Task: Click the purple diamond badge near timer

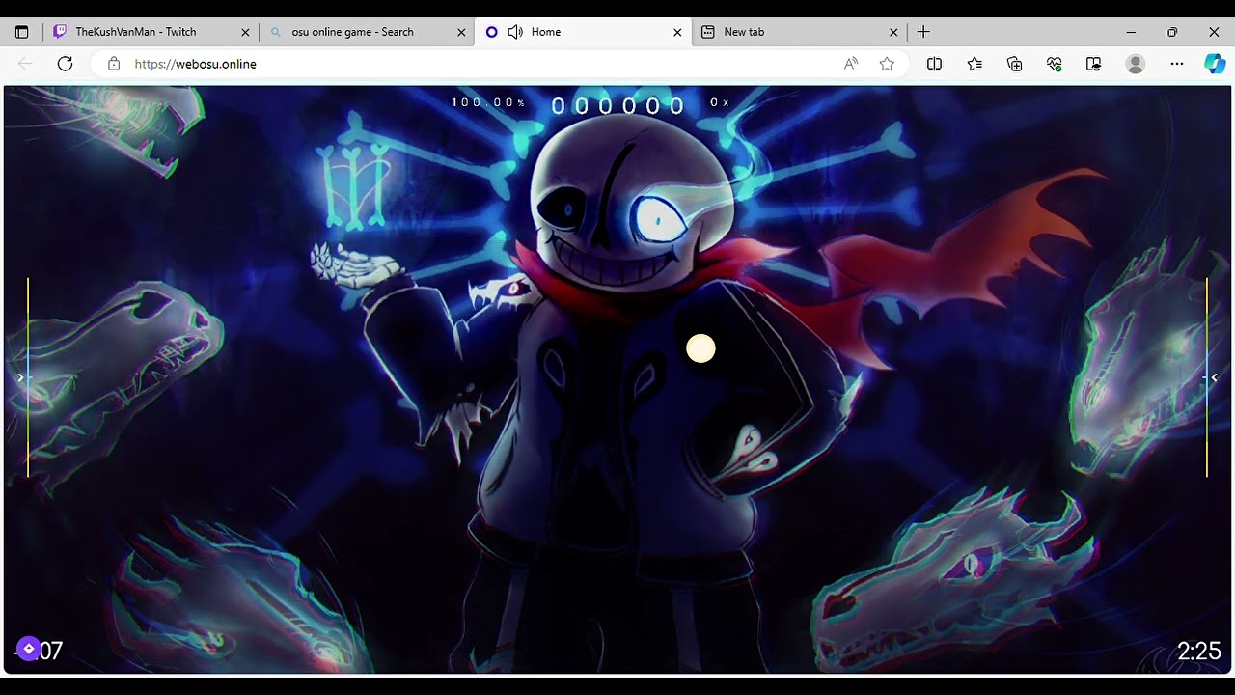Action: tap(29, 649)
